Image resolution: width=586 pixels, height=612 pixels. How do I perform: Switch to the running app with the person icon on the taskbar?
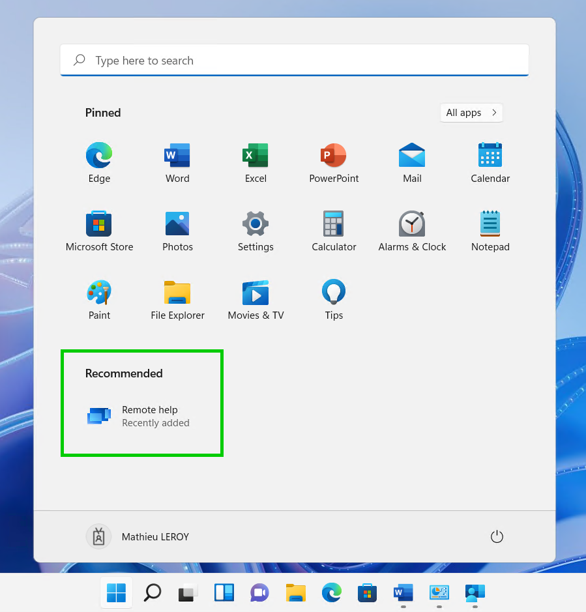click(x=475, y=592)
